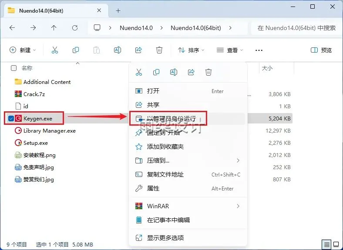Viewport: 343px width, 250px height.
Task: Click the trash Delete icon in the context menu
Action: [x=208, y=72]
